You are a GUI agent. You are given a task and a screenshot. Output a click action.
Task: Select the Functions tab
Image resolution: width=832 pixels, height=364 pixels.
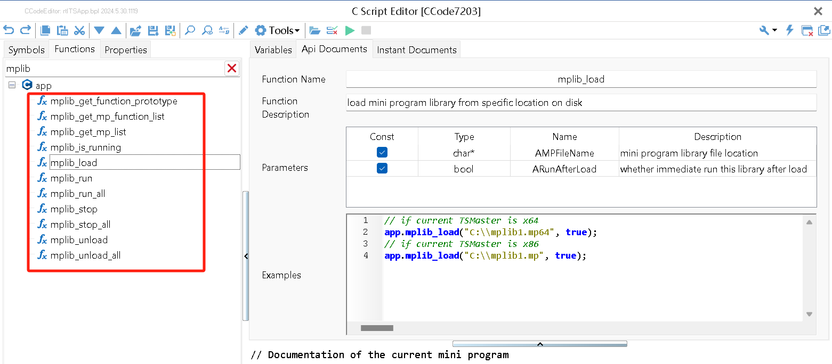[x=75, y=49]
